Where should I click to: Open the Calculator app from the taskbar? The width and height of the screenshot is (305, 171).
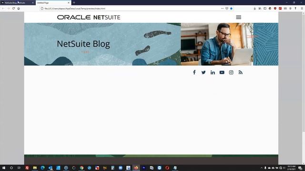point(112,168)
